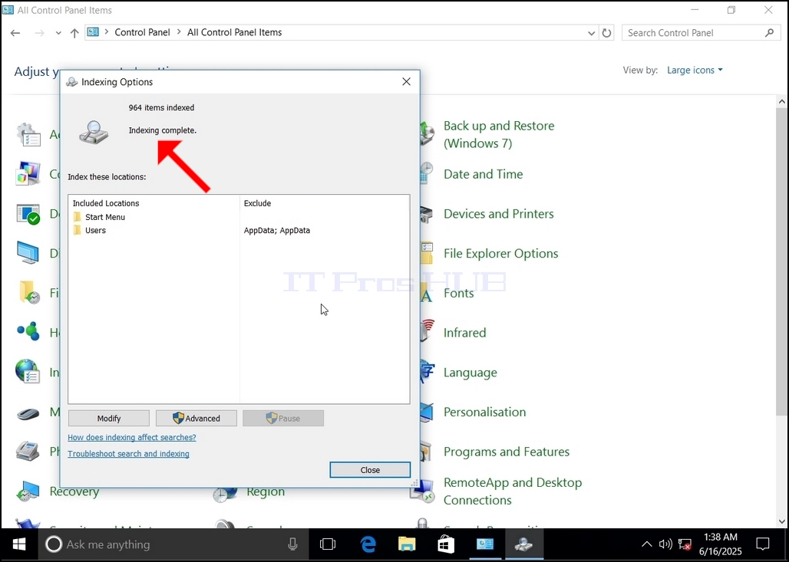The image size is (789, 562).
Task: Click the Colour Management monitor icon
Action: pos(28,174)
